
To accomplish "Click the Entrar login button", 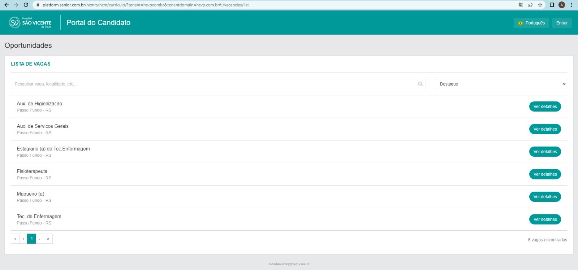I will point(562,23).
